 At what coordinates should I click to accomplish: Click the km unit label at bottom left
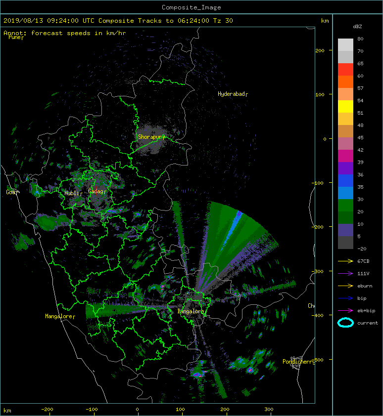pos(7,411)
